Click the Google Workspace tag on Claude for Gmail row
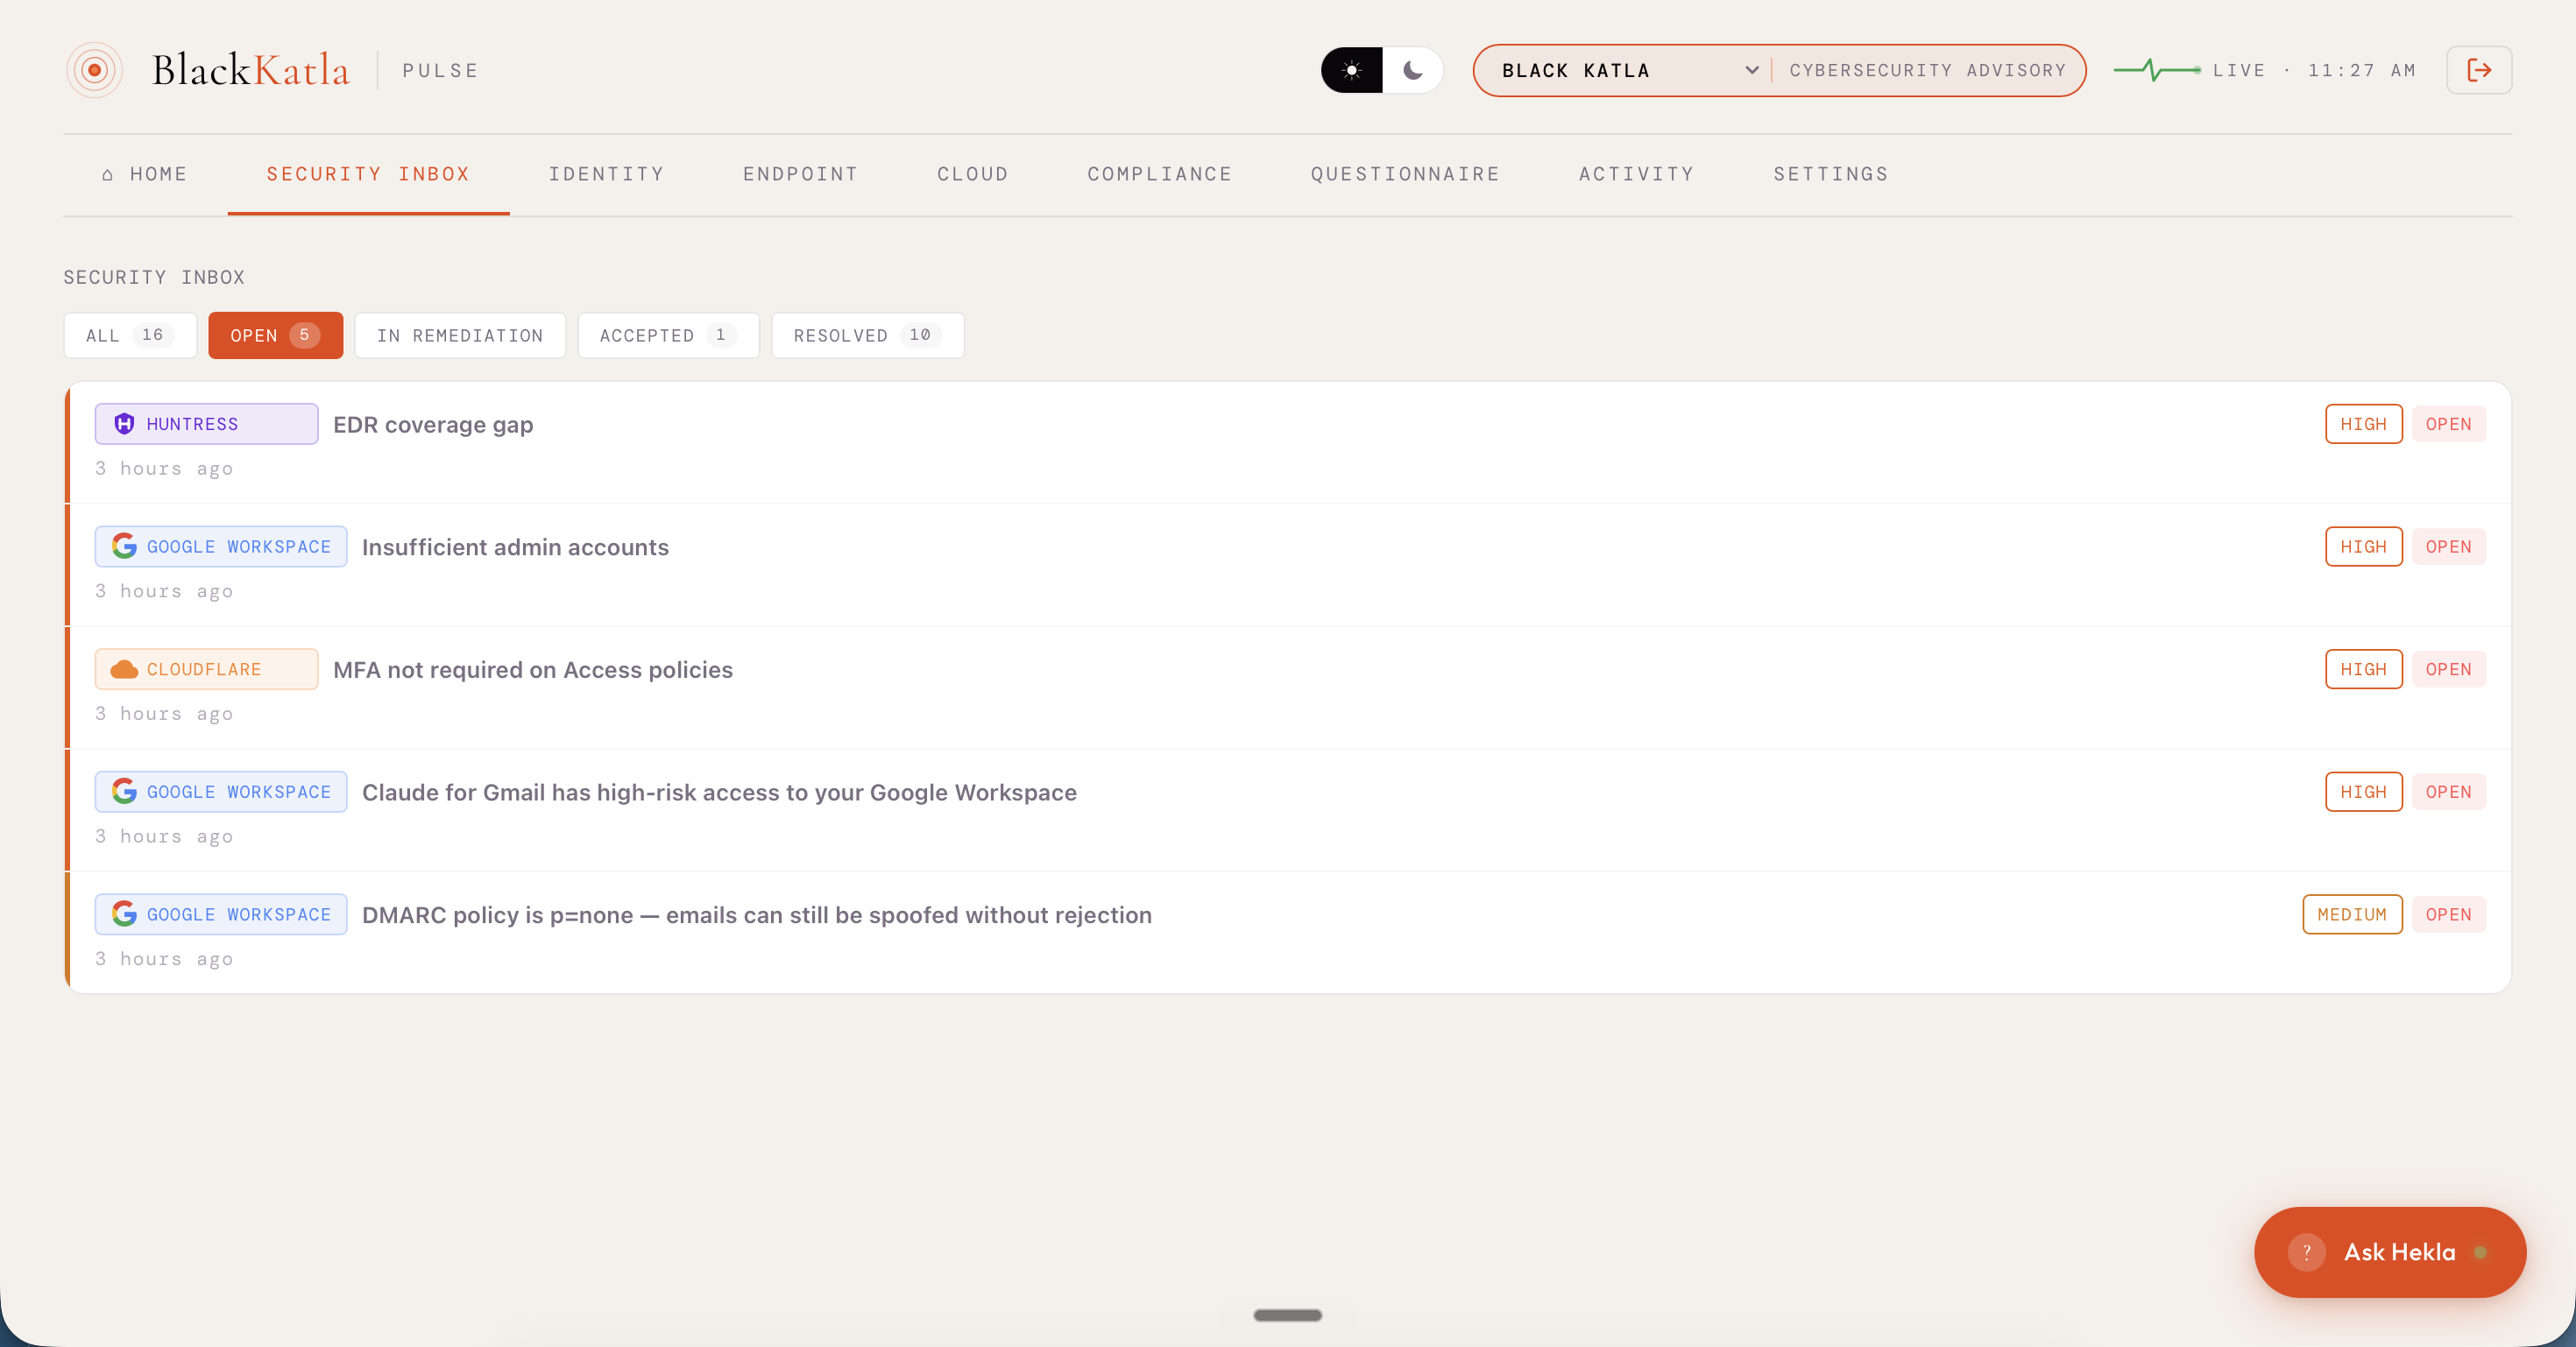The image size is (2576, 1347). 221,792
